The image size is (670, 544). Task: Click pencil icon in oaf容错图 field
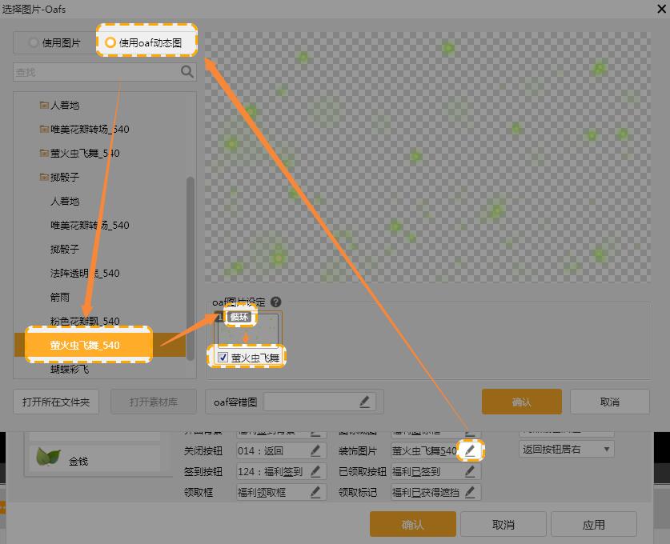pyautogui.click(x=364, y=402)
